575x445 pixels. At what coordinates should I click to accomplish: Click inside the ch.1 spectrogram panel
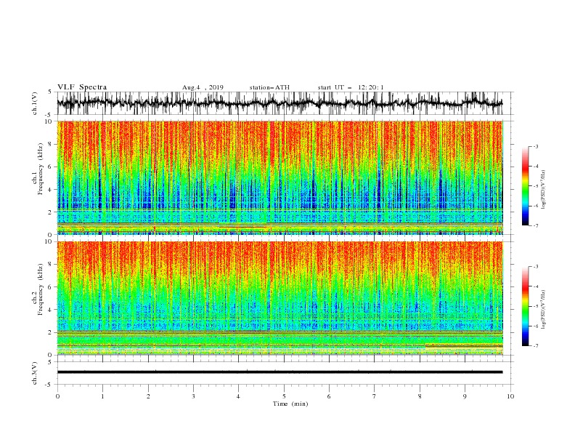(280, 177)
